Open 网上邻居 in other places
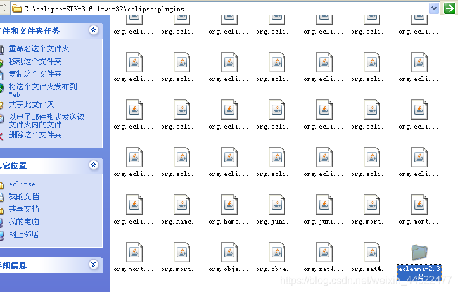This screenshot has width=458, height=292. (x=23, y=234)
